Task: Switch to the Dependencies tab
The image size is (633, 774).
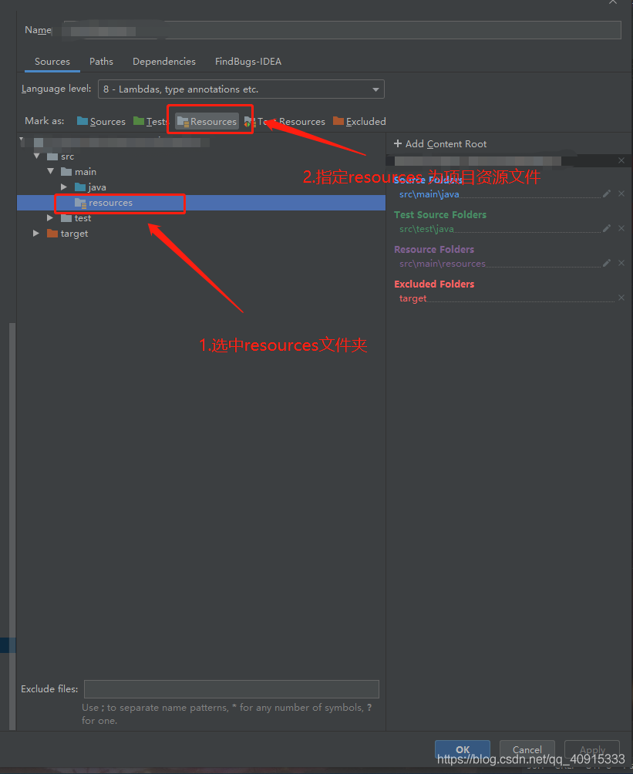Action: click(x=163, y=61)
